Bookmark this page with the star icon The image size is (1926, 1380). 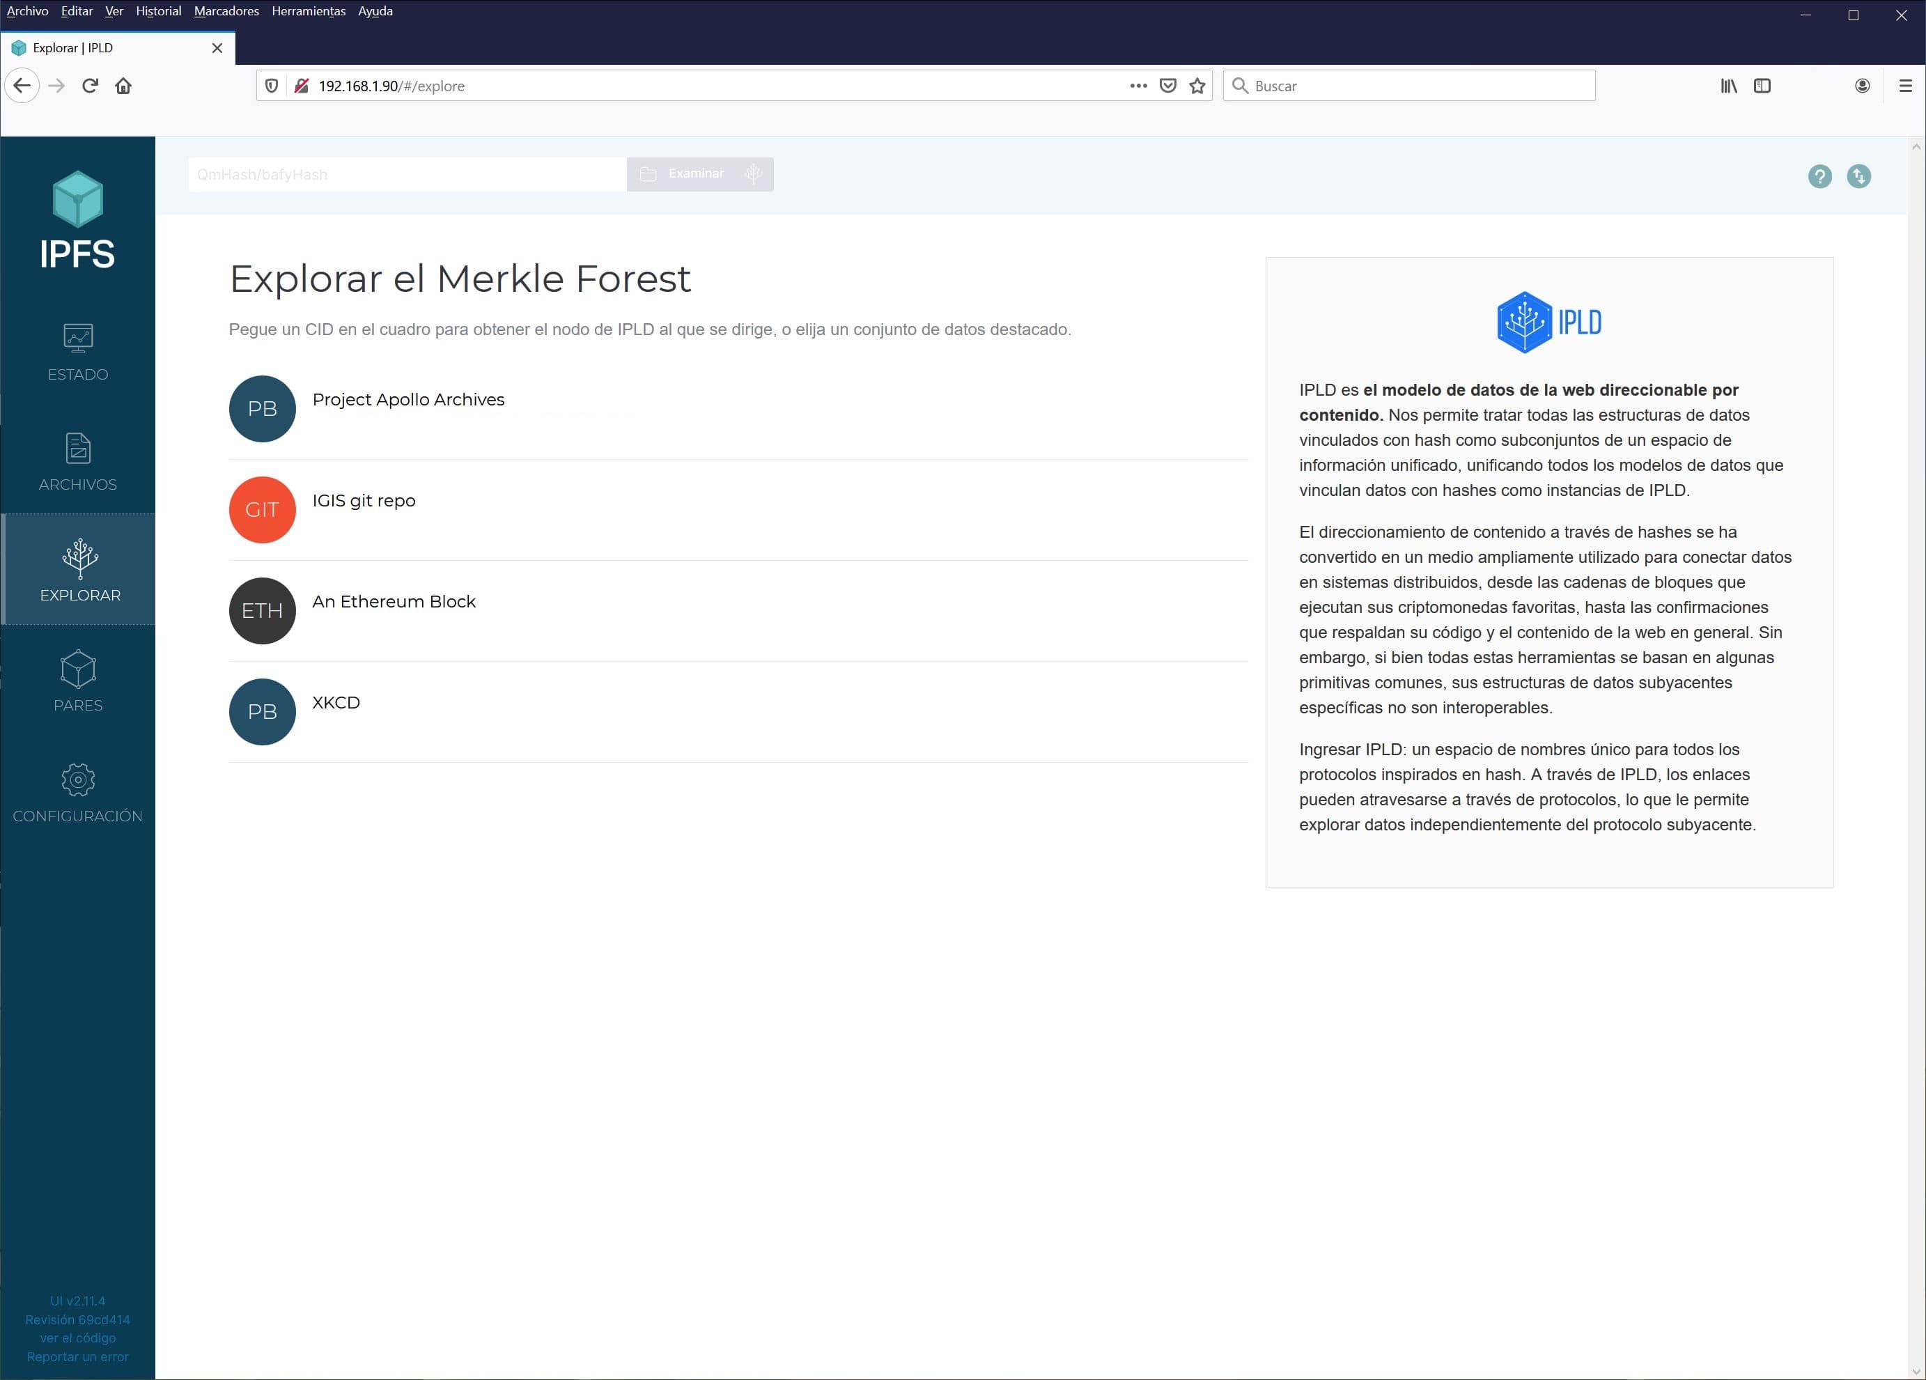pyautogui.click(x=1197, y=86)
